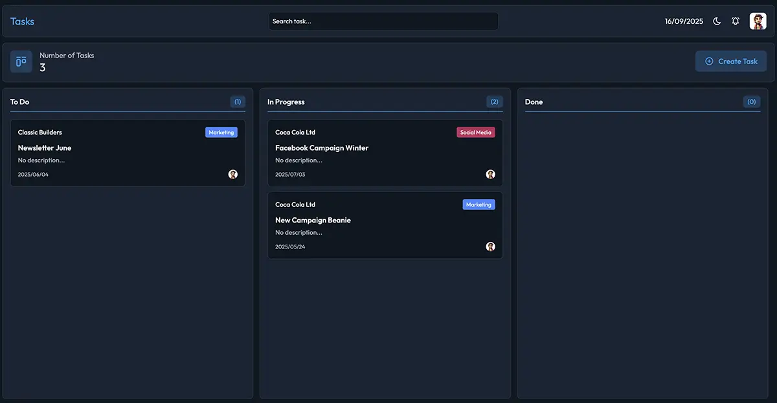Toggle dark mode with the moon icon

(x=717, y=21)
